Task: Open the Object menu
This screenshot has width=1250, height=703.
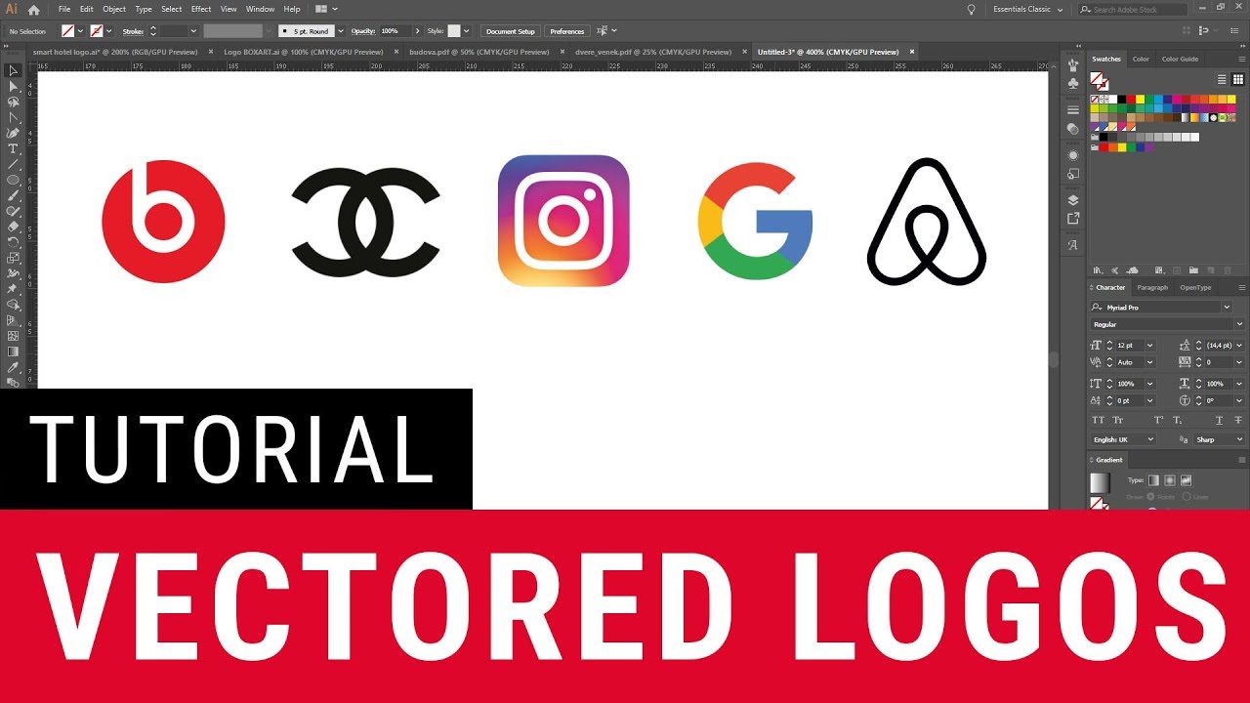Action: pyautogui.click(x=114, y=9)
